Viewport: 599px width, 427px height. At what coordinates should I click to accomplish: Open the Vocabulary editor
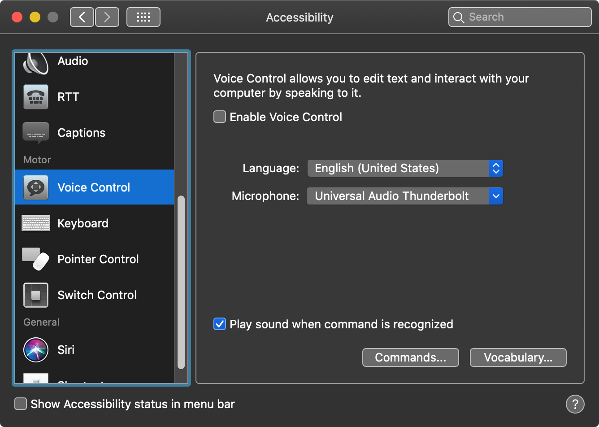tap(518, 357)
